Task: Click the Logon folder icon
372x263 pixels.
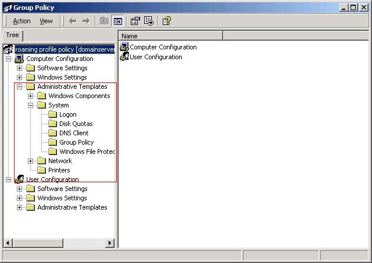Action: 52,114
